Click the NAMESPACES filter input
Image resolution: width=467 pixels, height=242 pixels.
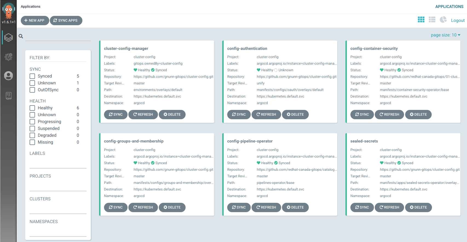tap(58, 232)
